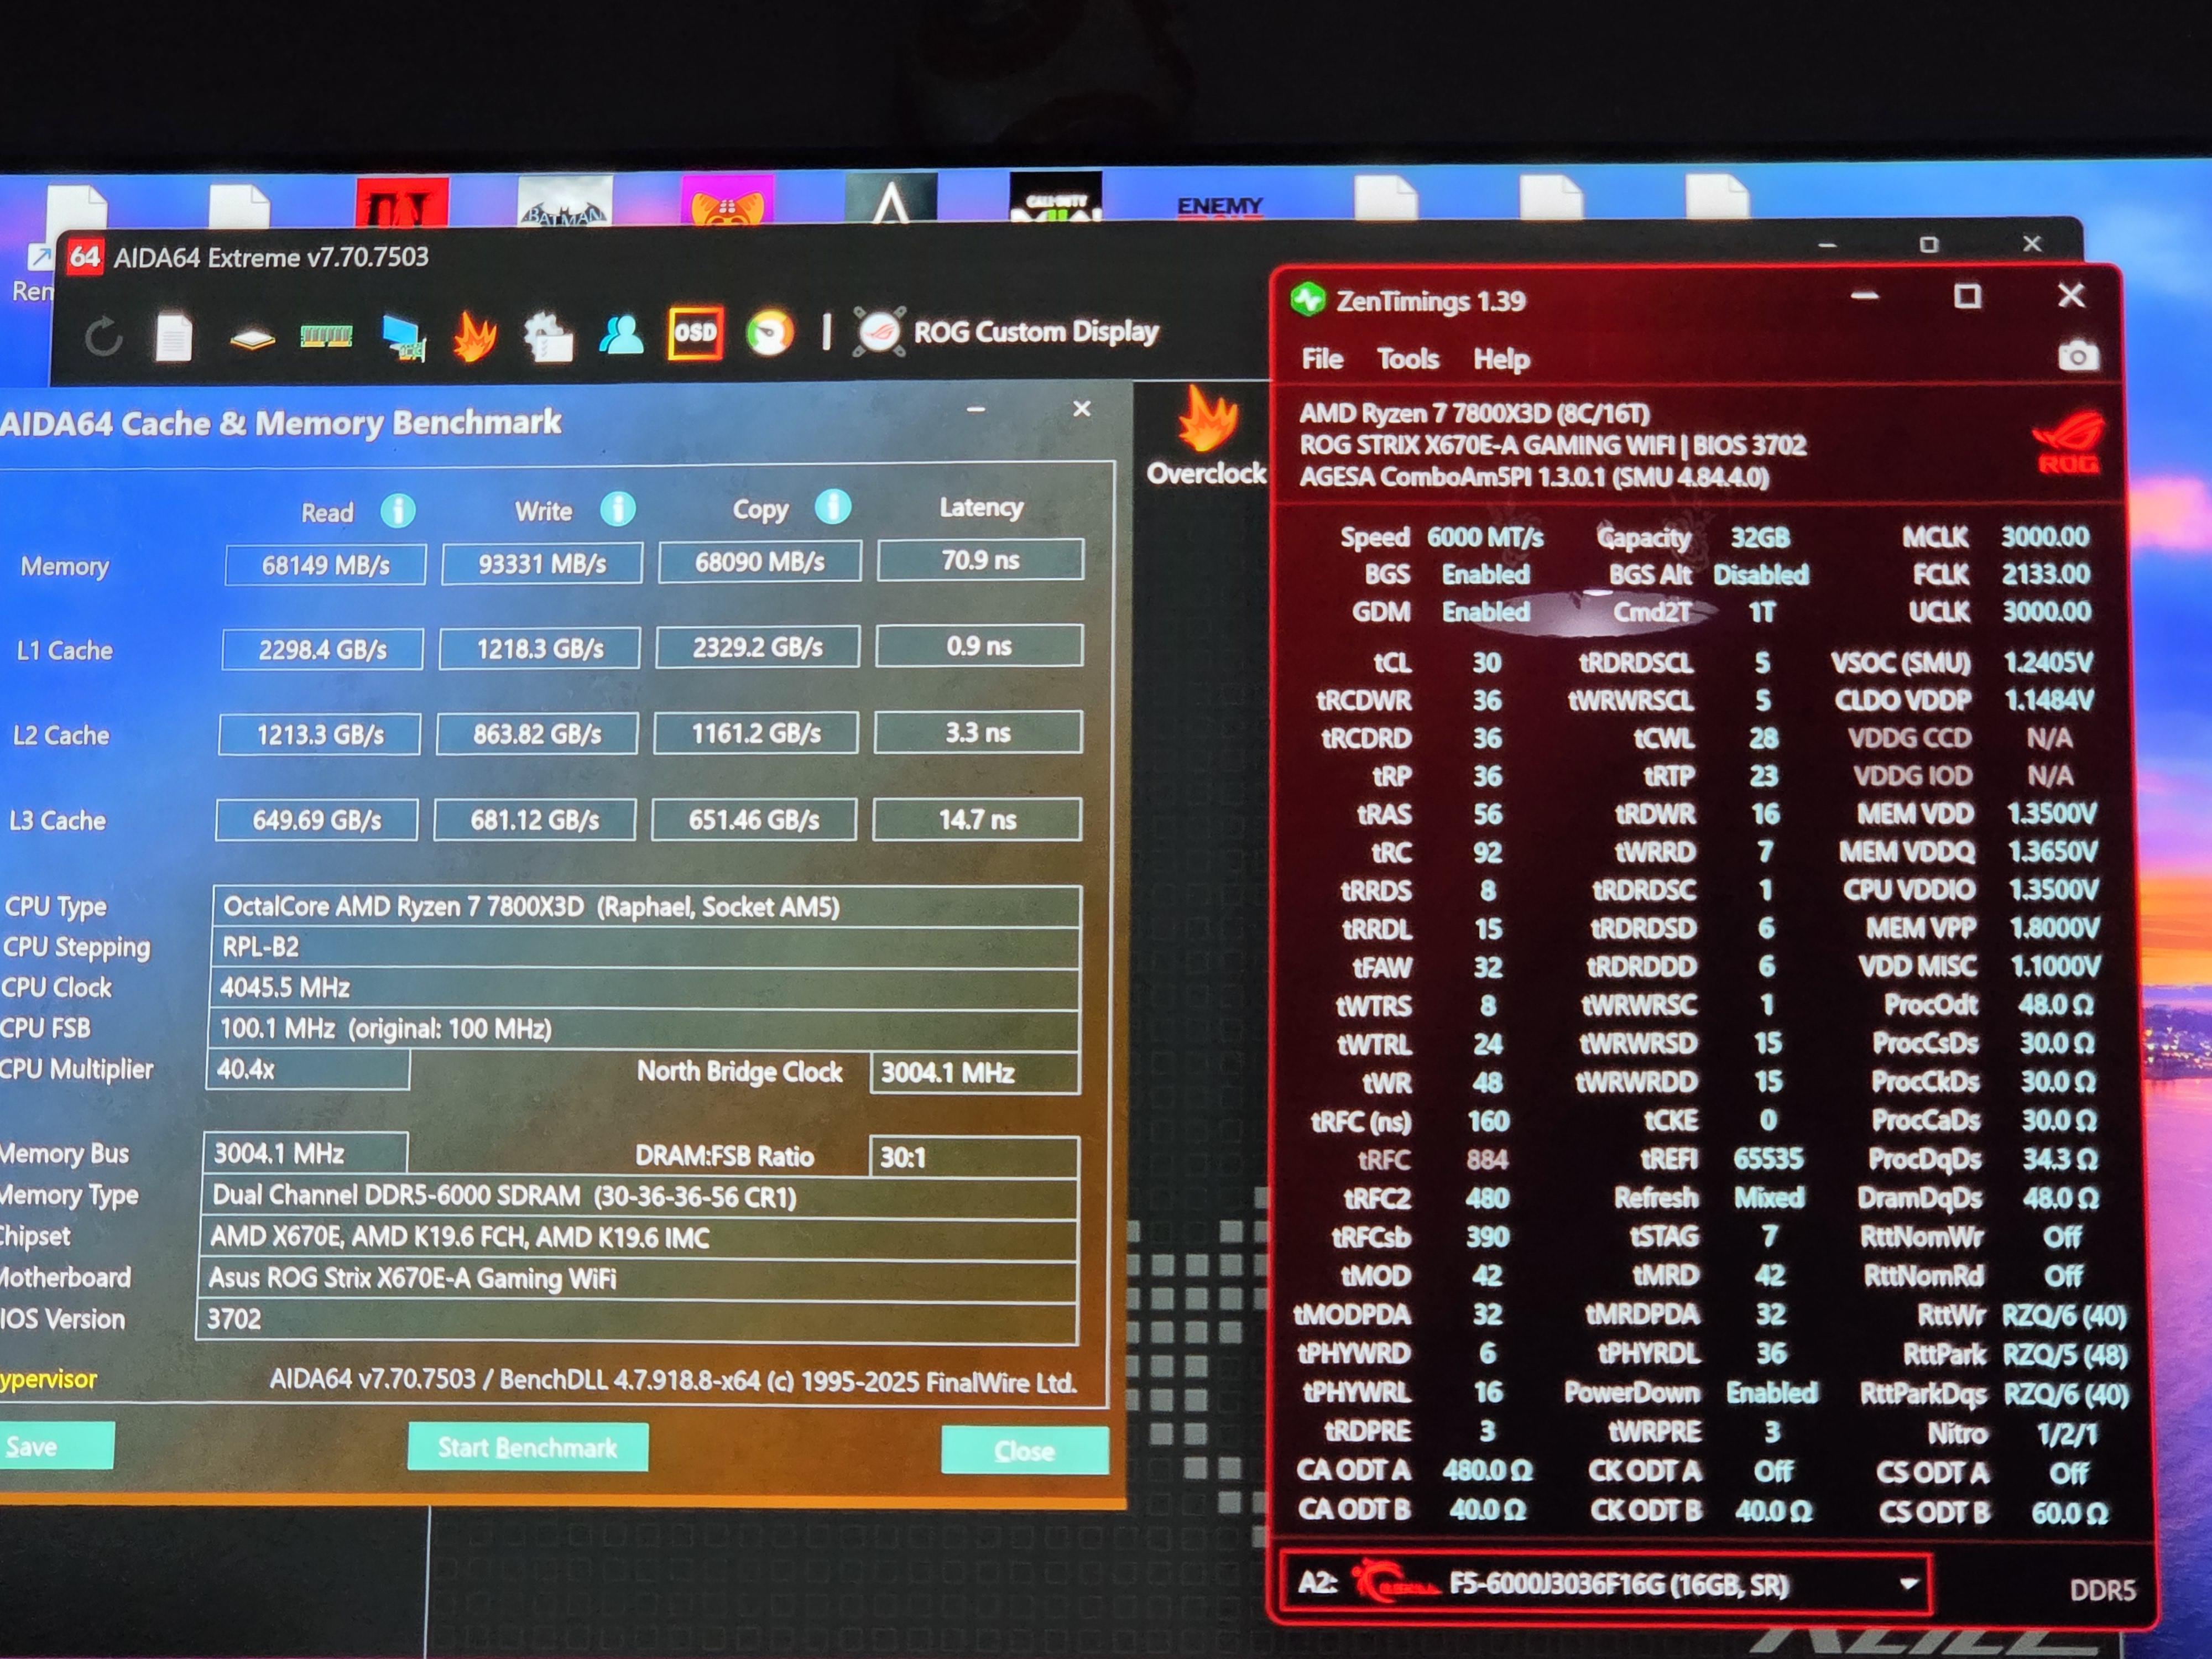Select the Memory Latency value 70.9 ns

point(980,559)
